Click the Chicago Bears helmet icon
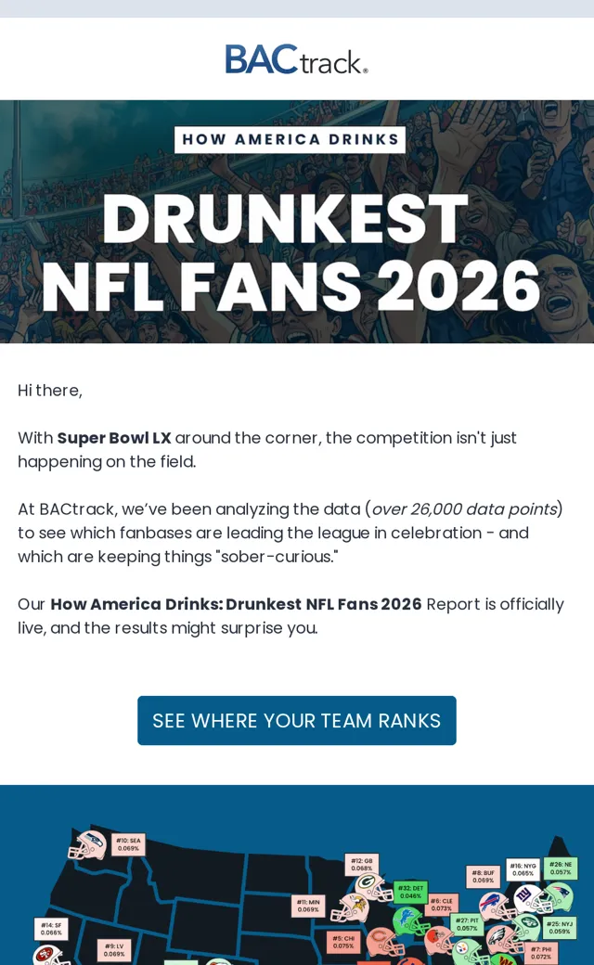 tap(383, 942)
